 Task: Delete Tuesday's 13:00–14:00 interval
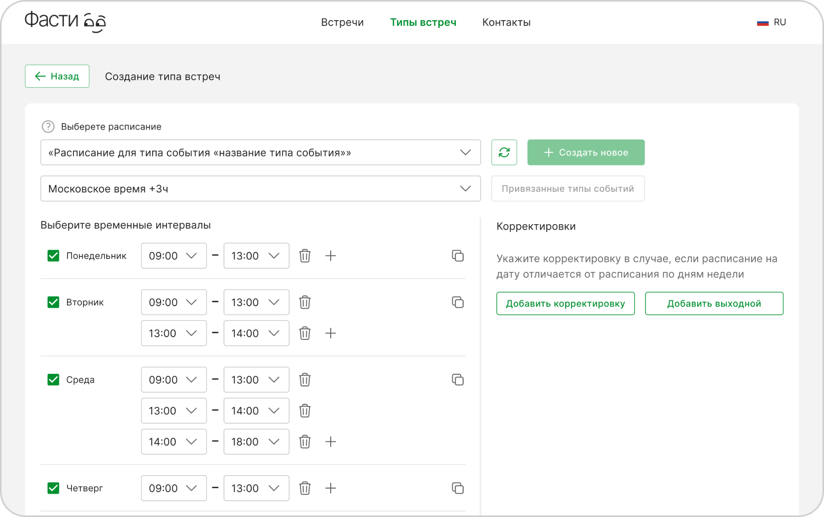pyautogui.click(x=305, y=334)
